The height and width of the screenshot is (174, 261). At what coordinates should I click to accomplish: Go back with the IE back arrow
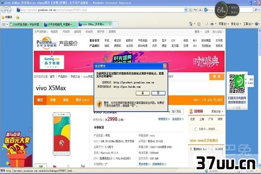tap(3, 10)
